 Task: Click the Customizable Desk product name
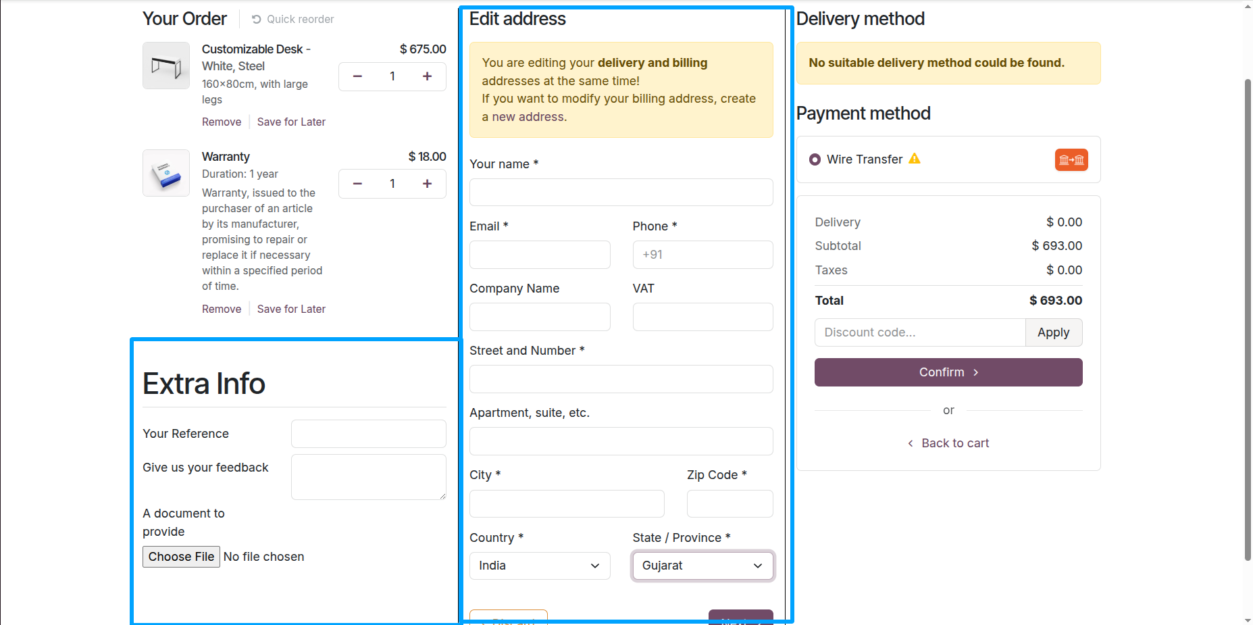(256, 57)
